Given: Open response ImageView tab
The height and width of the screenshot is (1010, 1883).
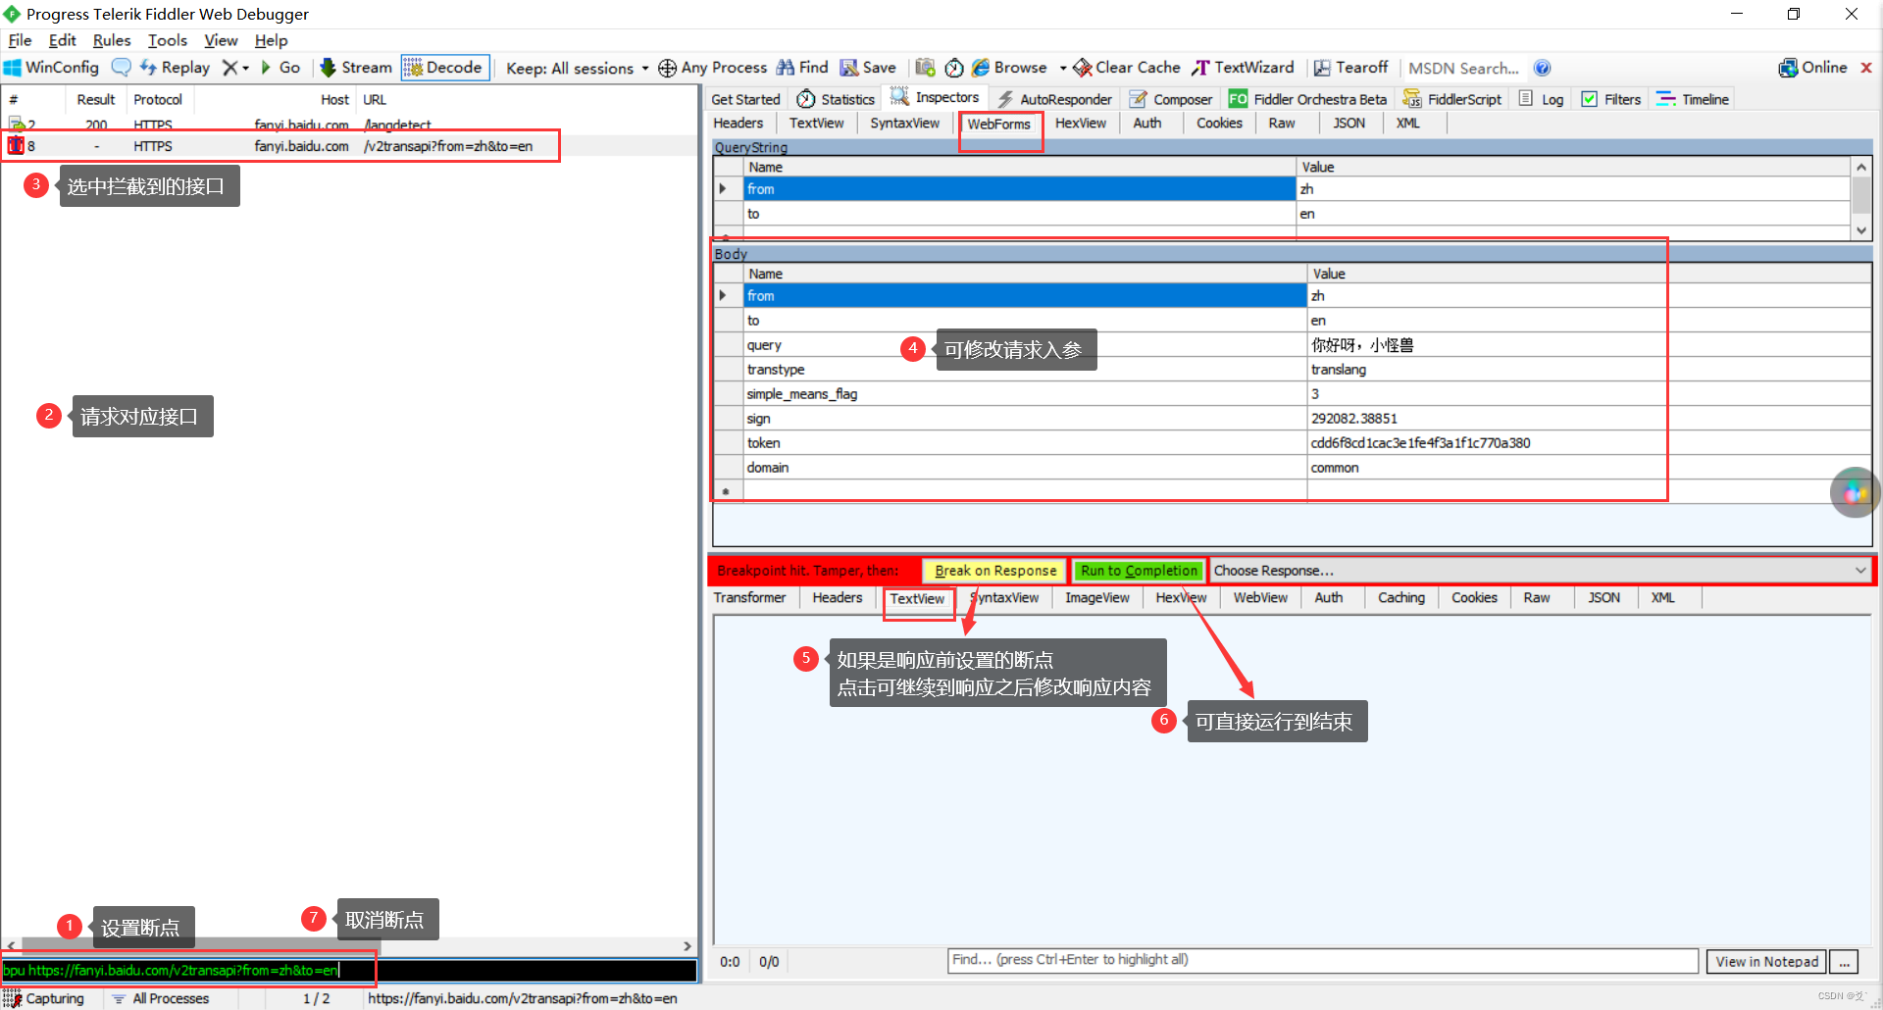Looking at the screenshot, I should click(1097, 597).
